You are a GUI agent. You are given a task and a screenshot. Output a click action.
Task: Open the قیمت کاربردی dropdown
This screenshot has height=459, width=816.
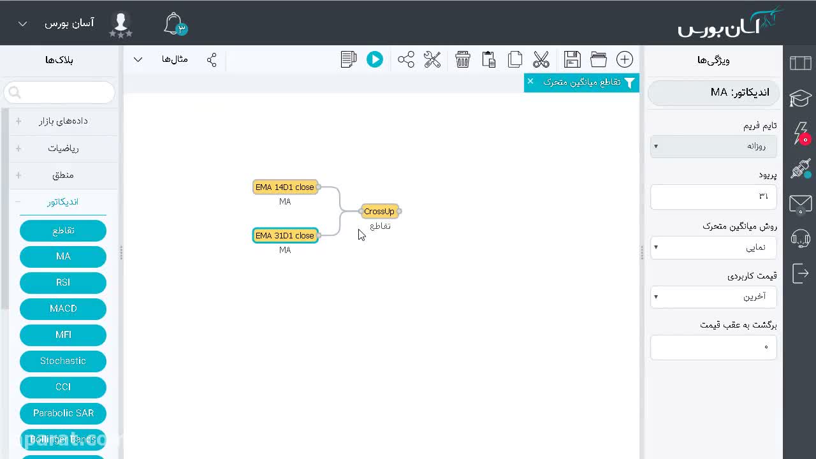tap(713, 296)
